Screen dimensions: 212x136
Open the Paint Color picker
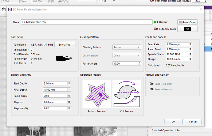[x=187, y=22]
